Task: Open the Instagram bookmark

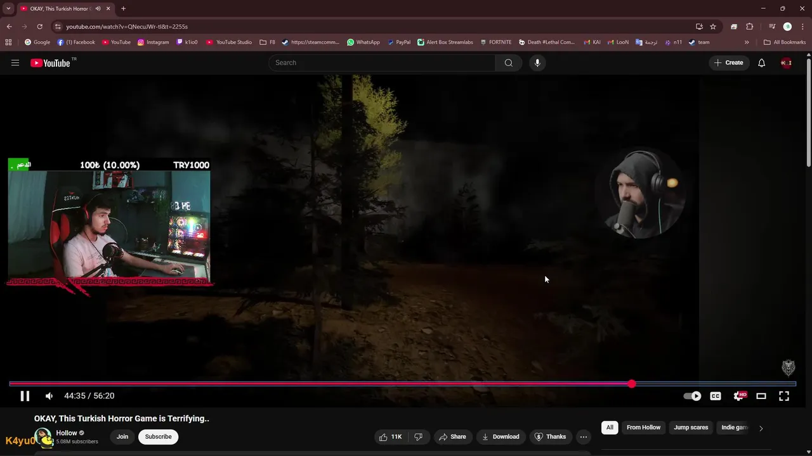Action: [x=153, y=42]
